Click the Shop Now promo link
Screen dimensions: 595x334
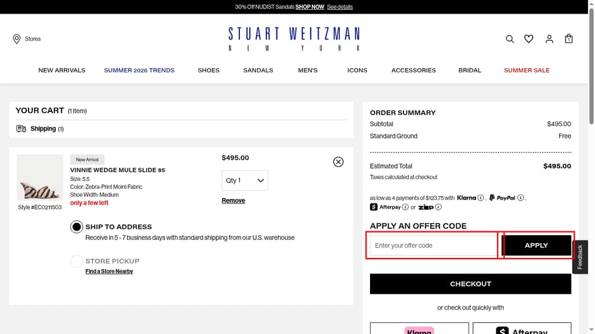[x=310, y=7]
